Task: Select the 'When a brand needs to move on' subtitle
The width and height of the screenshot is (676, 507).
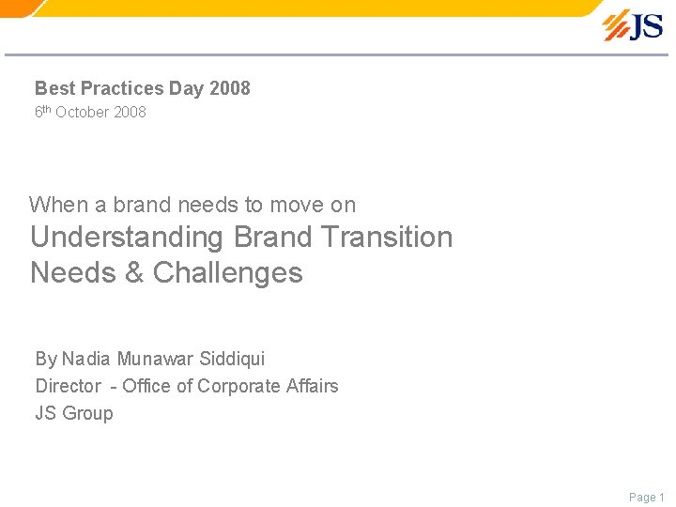Action: coord(192,205)
